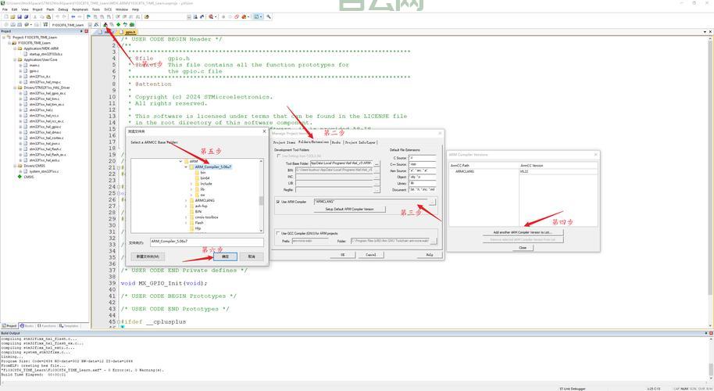Click Setup Default ARM Compiler Version button
714x391 pixels.
coord(349,210)
